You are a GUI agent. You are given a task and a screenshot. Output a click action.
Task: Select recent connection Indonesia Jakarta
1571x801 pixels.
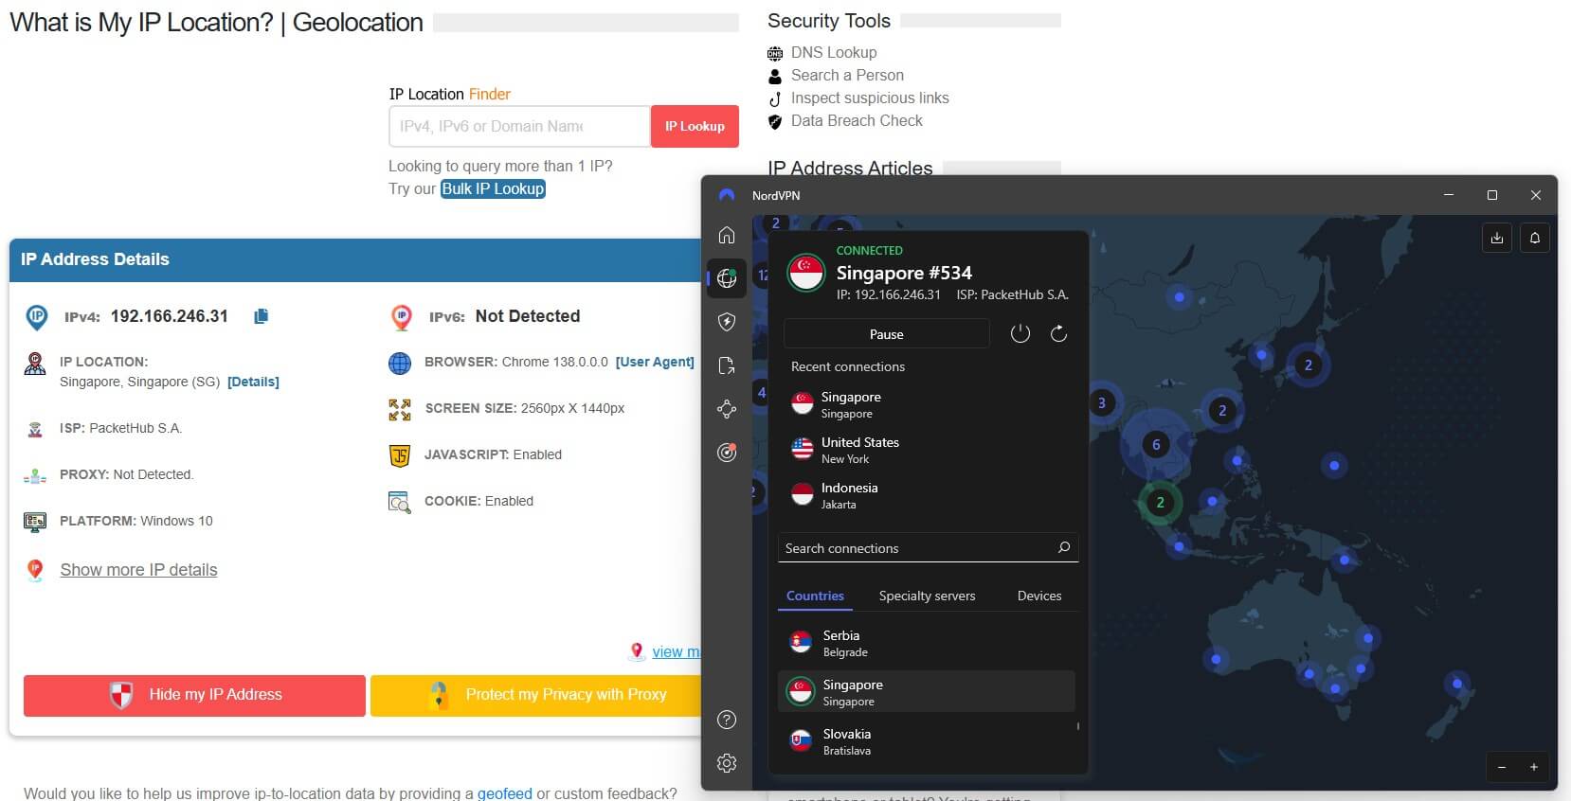pos(929,495)
